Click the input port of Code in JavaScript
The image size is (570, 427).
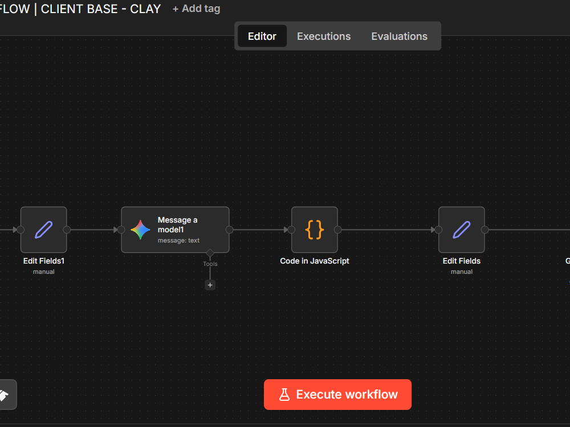pos(291,229)
